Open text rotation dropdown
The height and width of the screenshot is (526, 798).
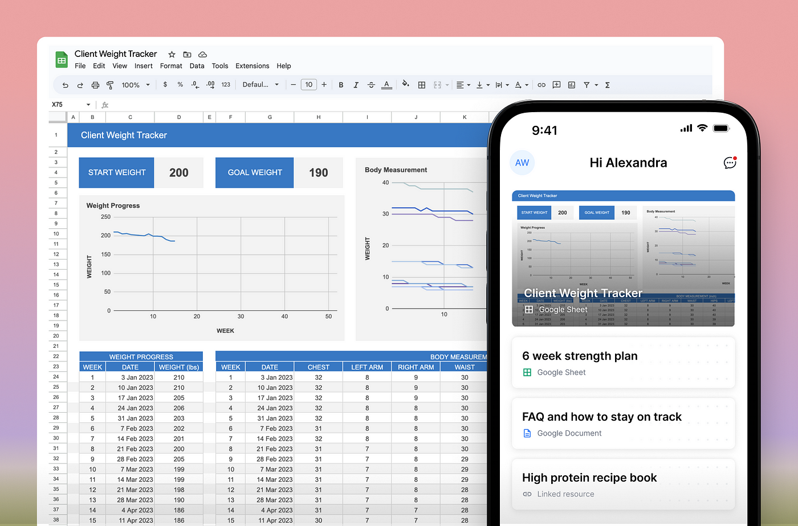tap(521, 85)
